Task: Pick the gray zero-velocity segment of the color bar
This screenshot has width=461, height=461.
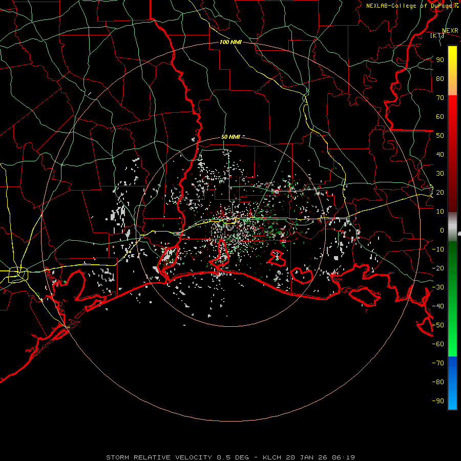Action: pyautogui.click(x=452, y=226)
